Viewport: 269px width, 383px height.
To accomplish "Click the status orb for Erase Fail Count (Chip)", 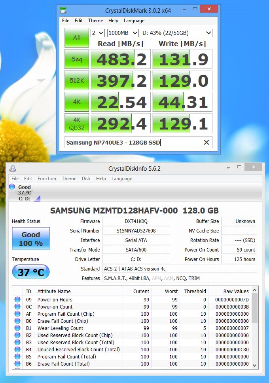I will click(17, 321).
